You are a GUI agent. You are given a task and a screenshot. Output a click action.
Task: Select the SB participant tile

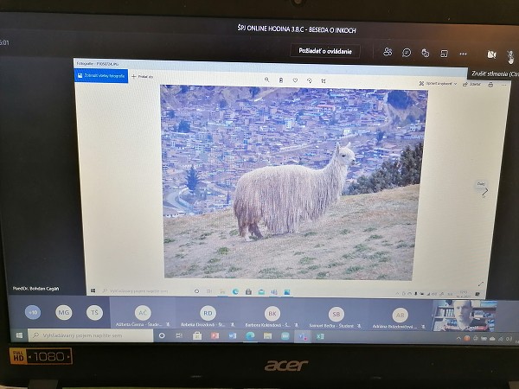[x=336, y=315]
